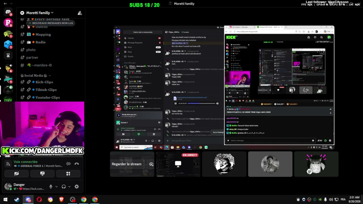Open the pink R server icon

pos(8,23)
